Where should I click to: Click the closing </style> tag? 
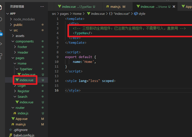point(73,90)
